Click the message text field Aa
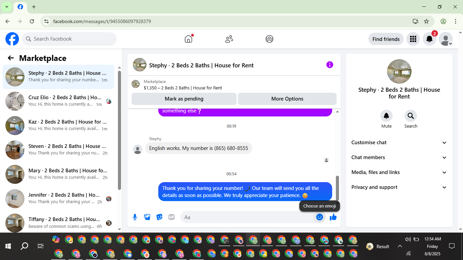 pyautogui.click(x=247, y=217)
